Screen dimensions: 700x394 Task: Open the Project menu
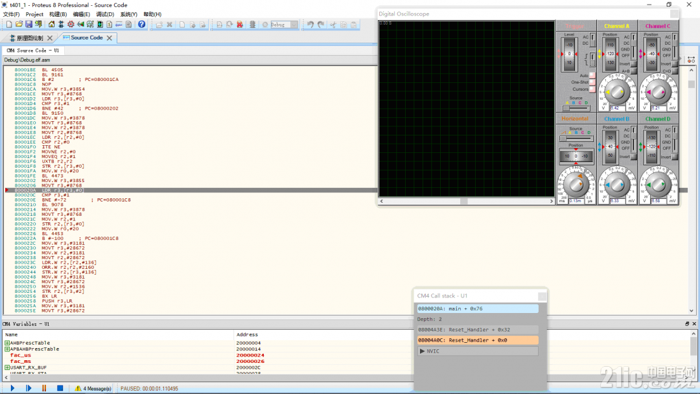tap(34, 14)
